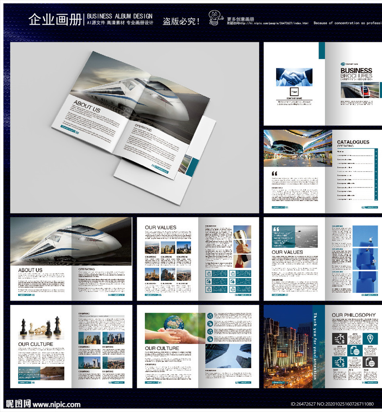Viewport: 382px width, 412px height.
Task: Click the CATALOGUES heading
Action: coord(353,142)
